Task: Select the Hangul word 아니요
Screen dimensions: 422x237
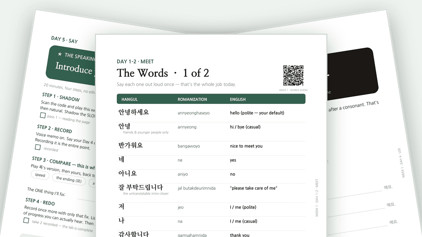Action: 128,173
